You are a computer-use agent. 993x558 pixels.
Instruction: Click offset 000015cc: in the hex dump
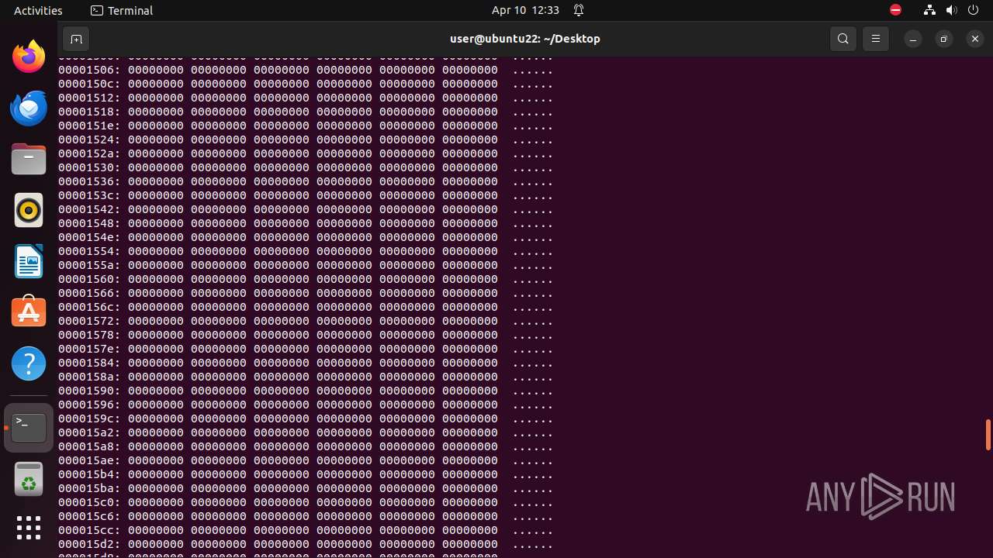(89, 530)
